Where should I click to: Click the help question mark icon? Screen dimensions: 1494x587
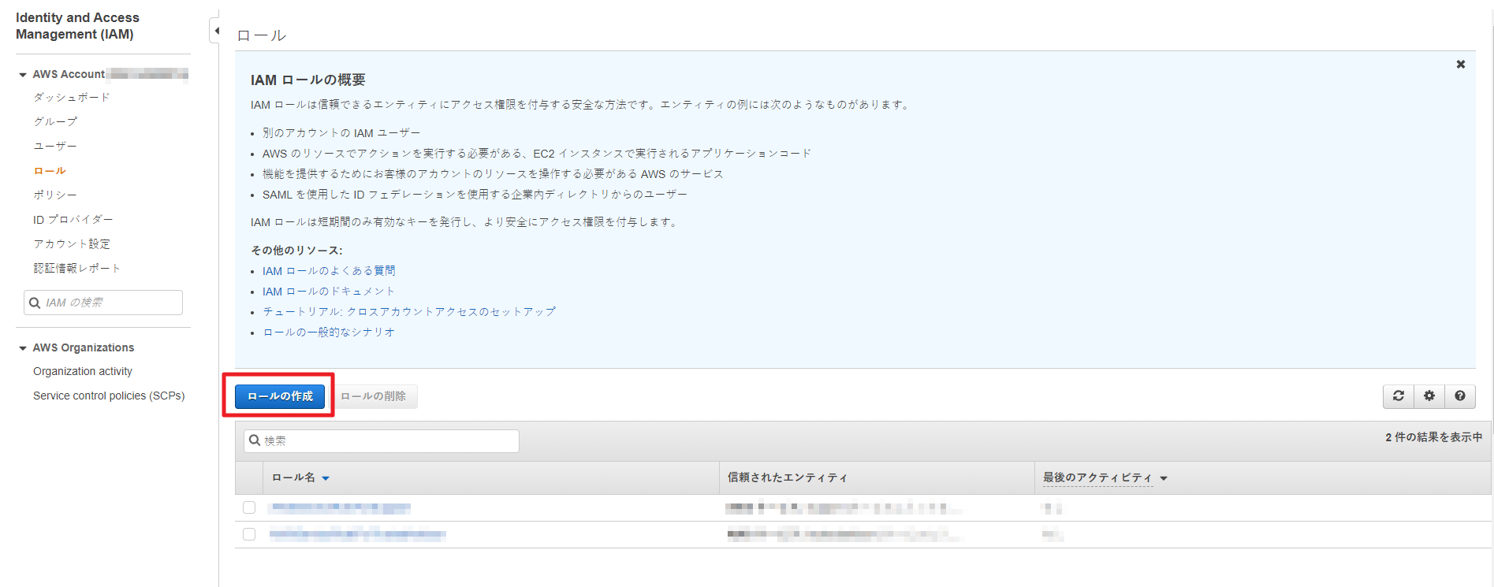coord(1459,396)
